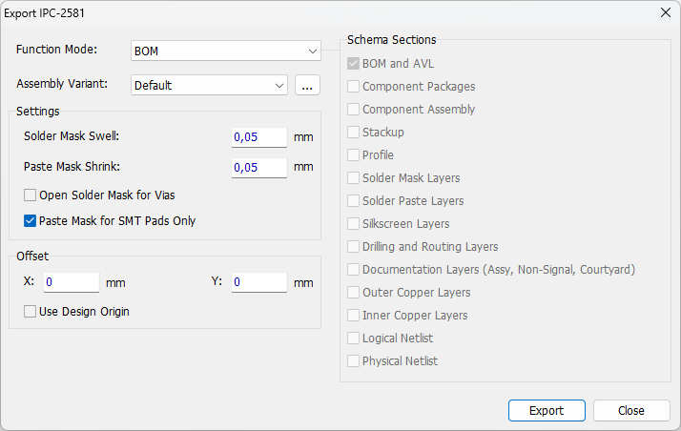Viewport: 681px width, 431px height.
Task: Check Solder Mask Layers checkbox
Action: tap(353, 178)
